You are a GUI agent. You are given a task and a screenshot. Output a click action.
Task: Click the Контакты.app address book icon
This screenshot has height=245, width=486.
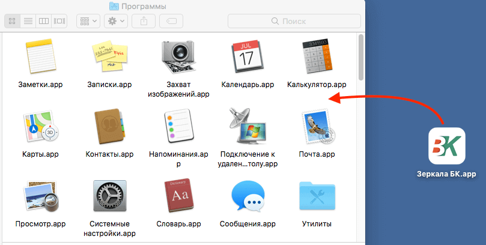point(110,126)
